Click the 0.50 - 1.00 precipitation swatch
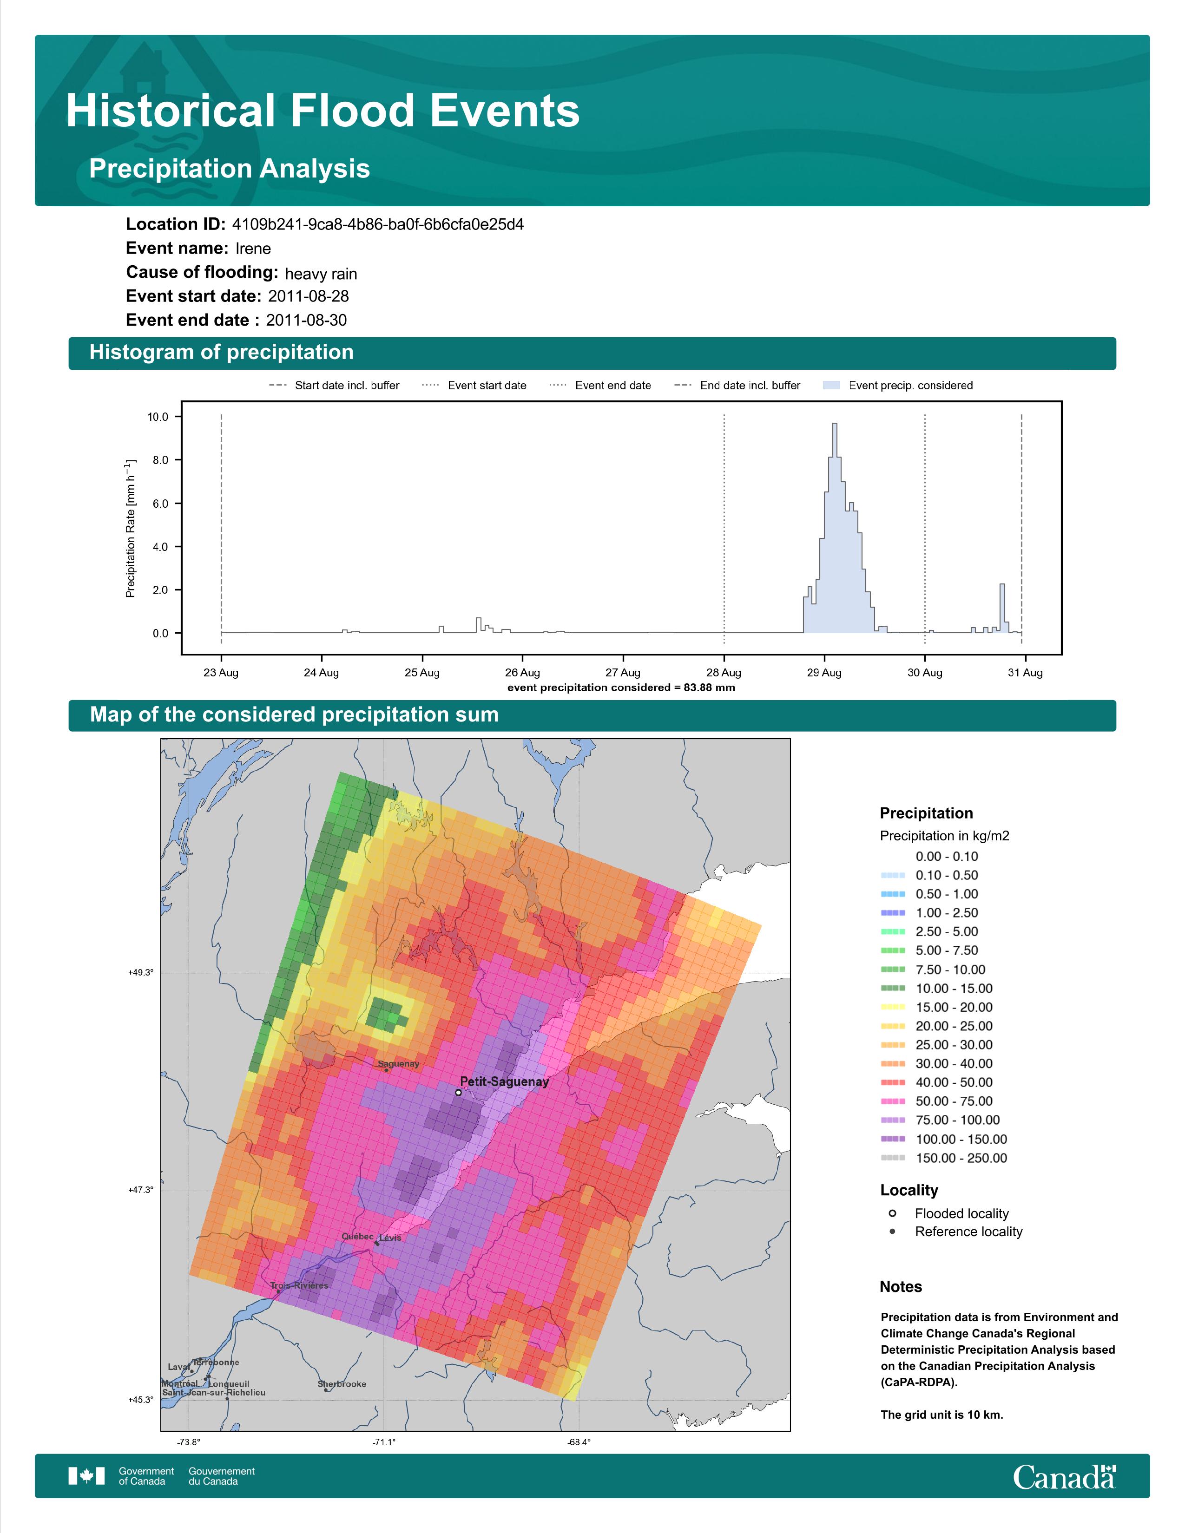 (x=893, y=893)
